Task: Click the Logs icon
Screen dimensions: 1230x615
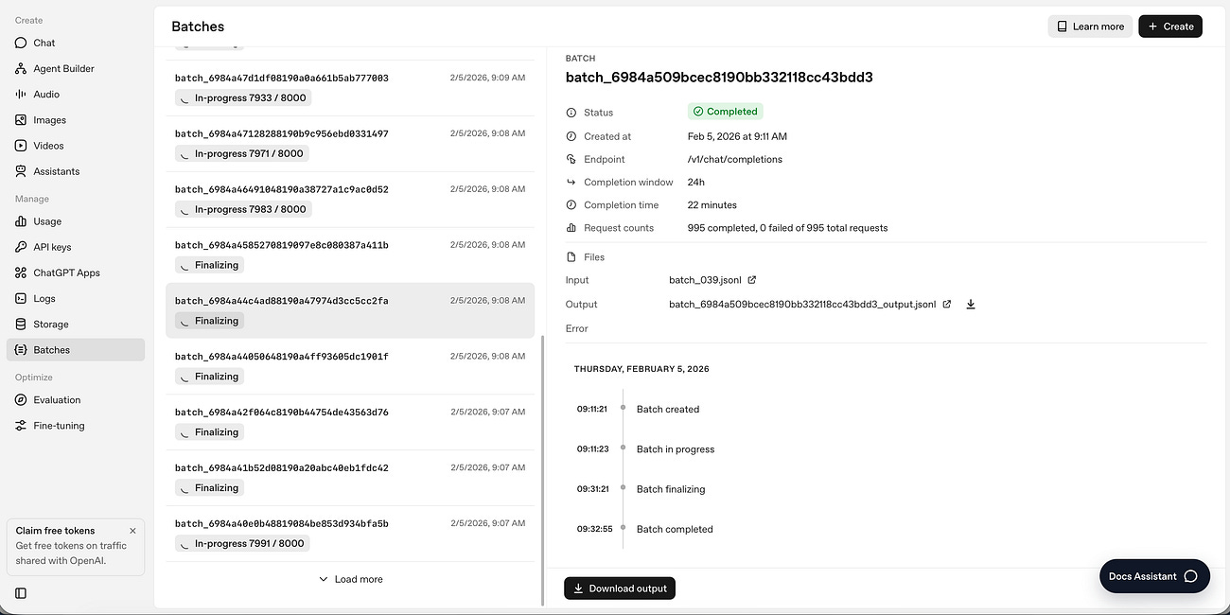Action: tap(21, 298)
